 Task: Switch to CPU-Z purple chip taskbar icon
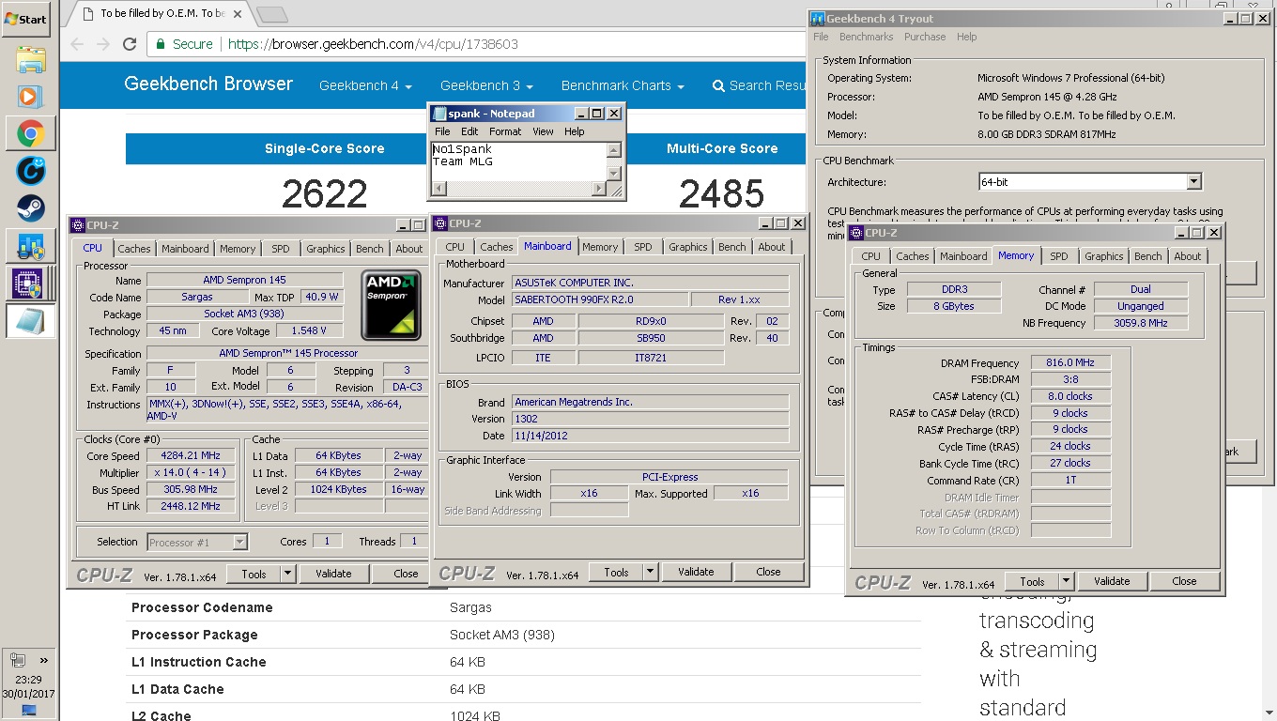[x=30, y=283]
